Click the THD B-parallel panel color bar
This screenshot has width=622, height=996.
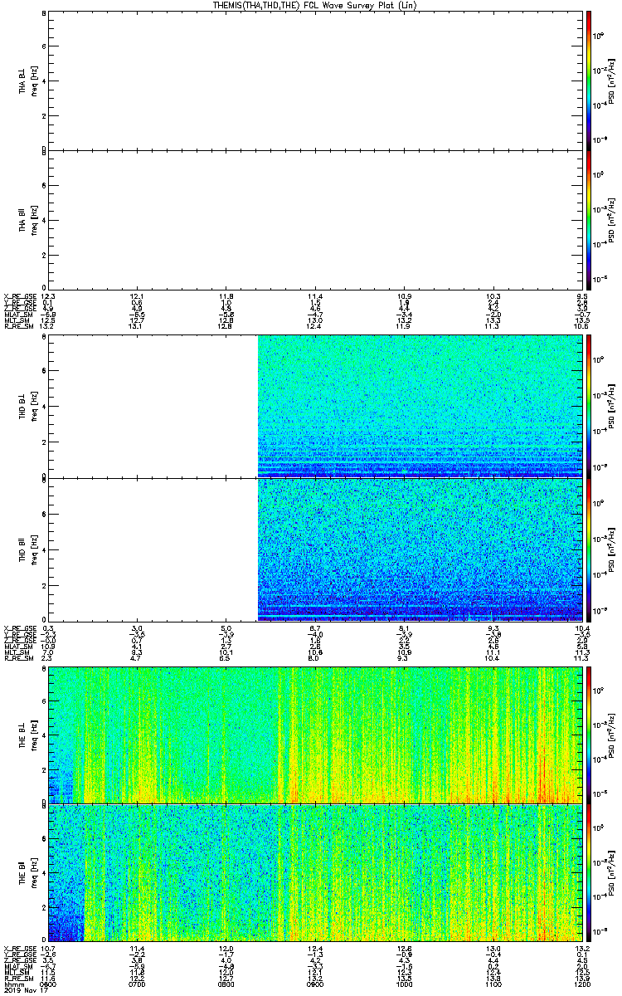588,549
